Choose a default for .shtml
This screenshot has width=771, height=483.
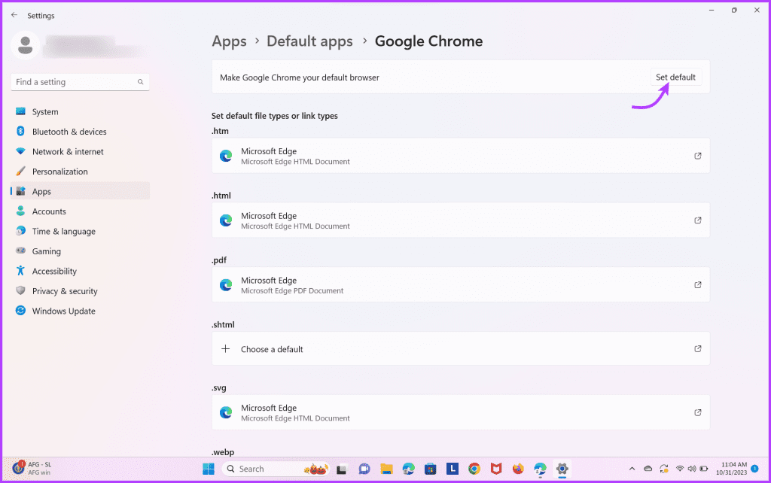tap(461, 348)
